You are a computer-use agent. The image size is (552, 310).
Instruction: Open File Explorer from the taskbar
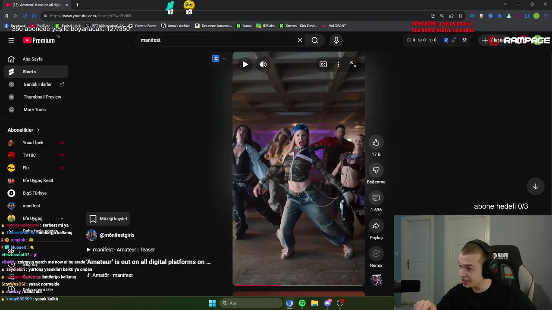coord(315,303)
